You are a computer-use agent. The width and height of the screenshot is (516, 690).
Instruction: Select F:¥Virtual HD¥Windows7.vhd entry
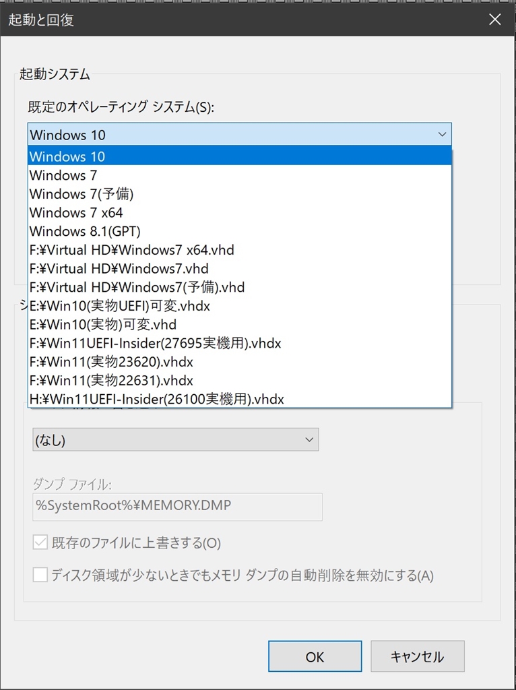click(x=239, y=268)
